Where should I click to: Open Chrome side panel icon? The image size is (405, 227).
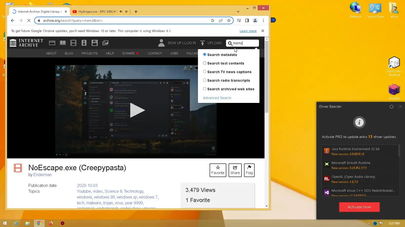tap(247, 20)
